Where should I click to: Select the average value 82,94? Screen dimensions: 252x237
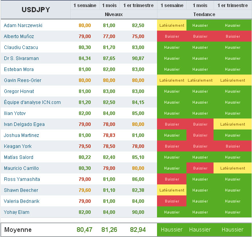[138, 230]
